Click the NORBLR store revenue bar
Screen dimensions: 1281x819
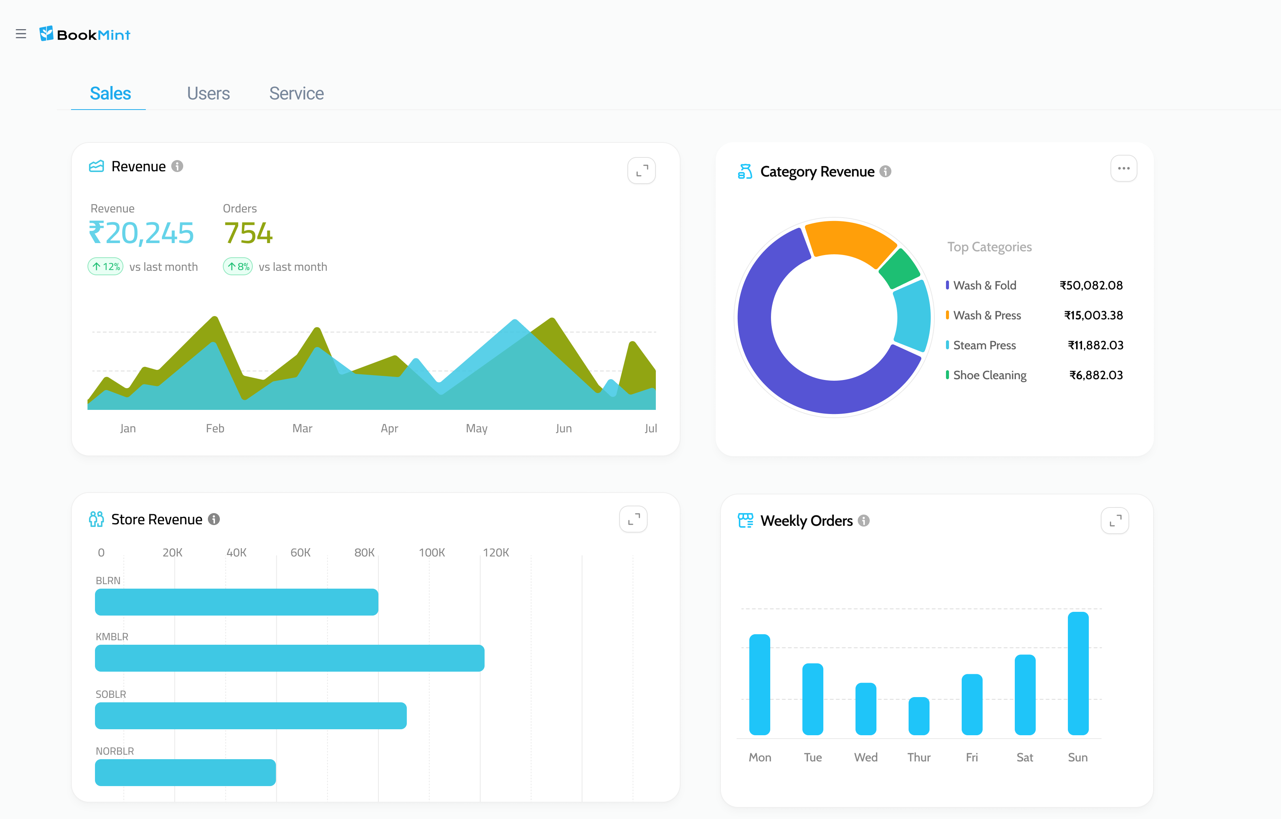[x=186, y=773]
